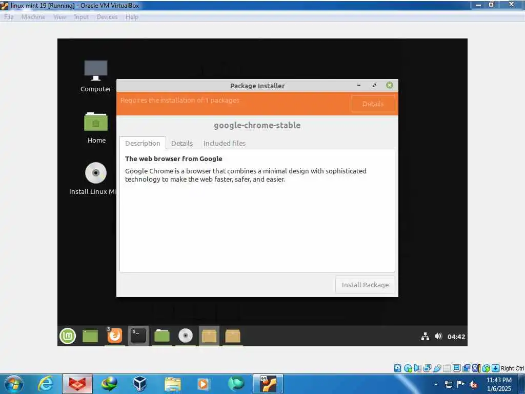
Task: Open Internet Explorer from Windows taskbar
Action: (46, 384)
